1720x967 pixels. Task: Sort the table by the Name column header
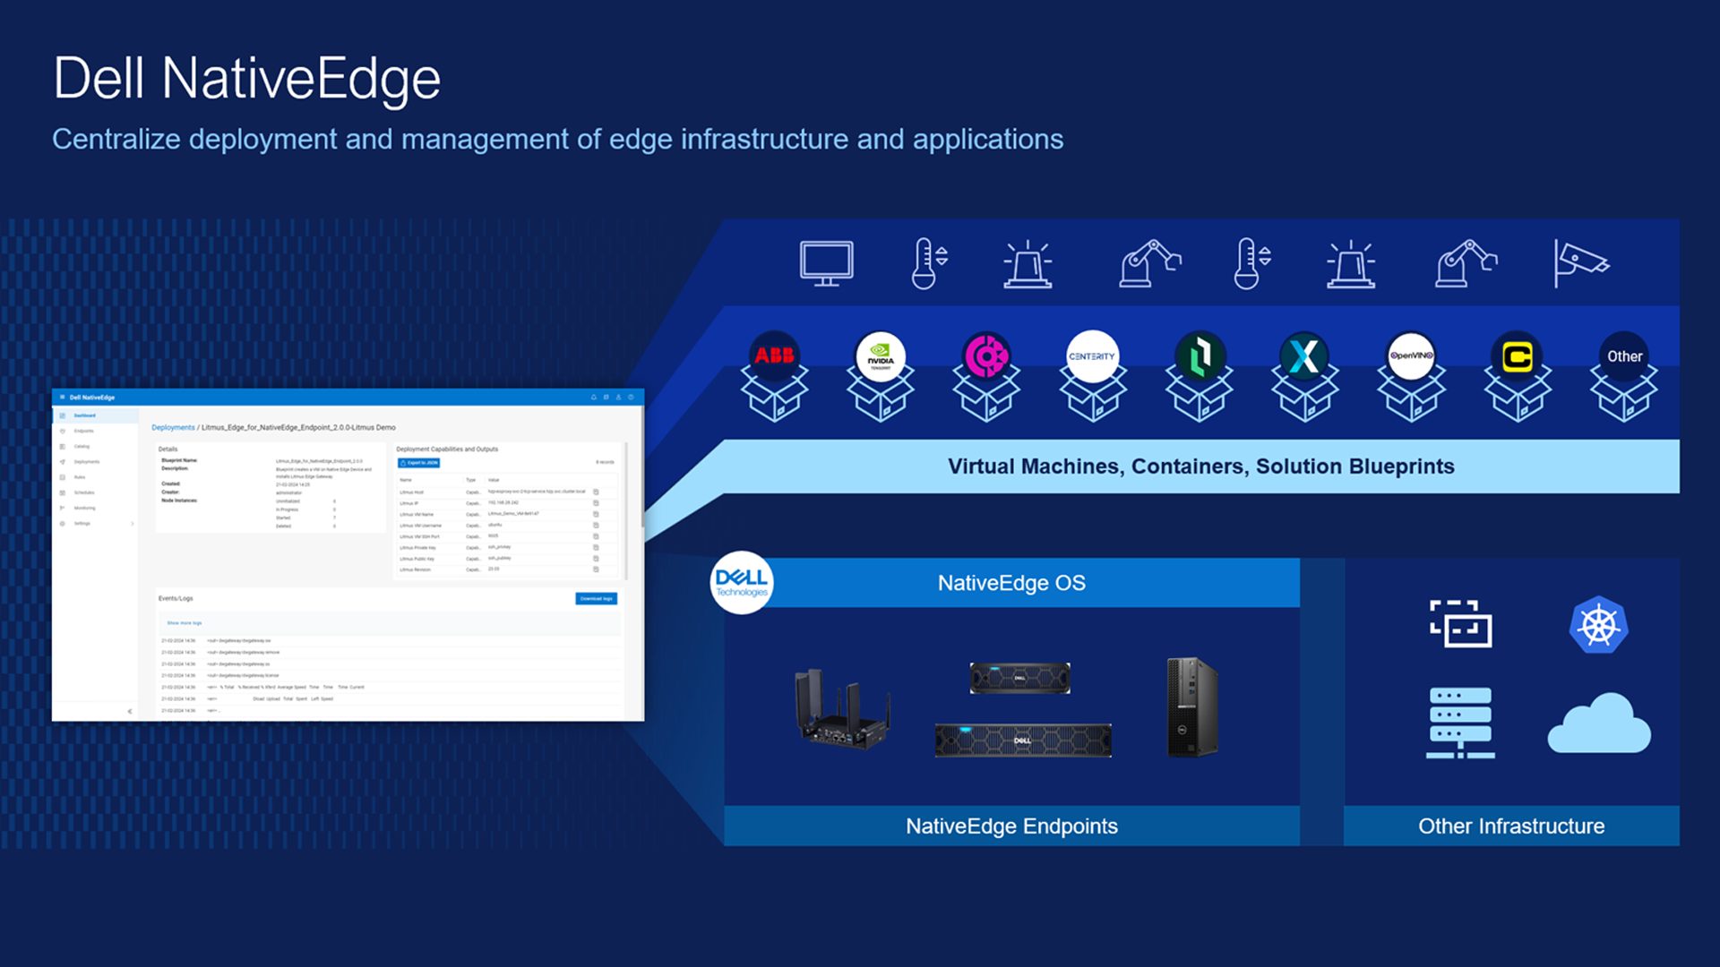click(406, 480)
